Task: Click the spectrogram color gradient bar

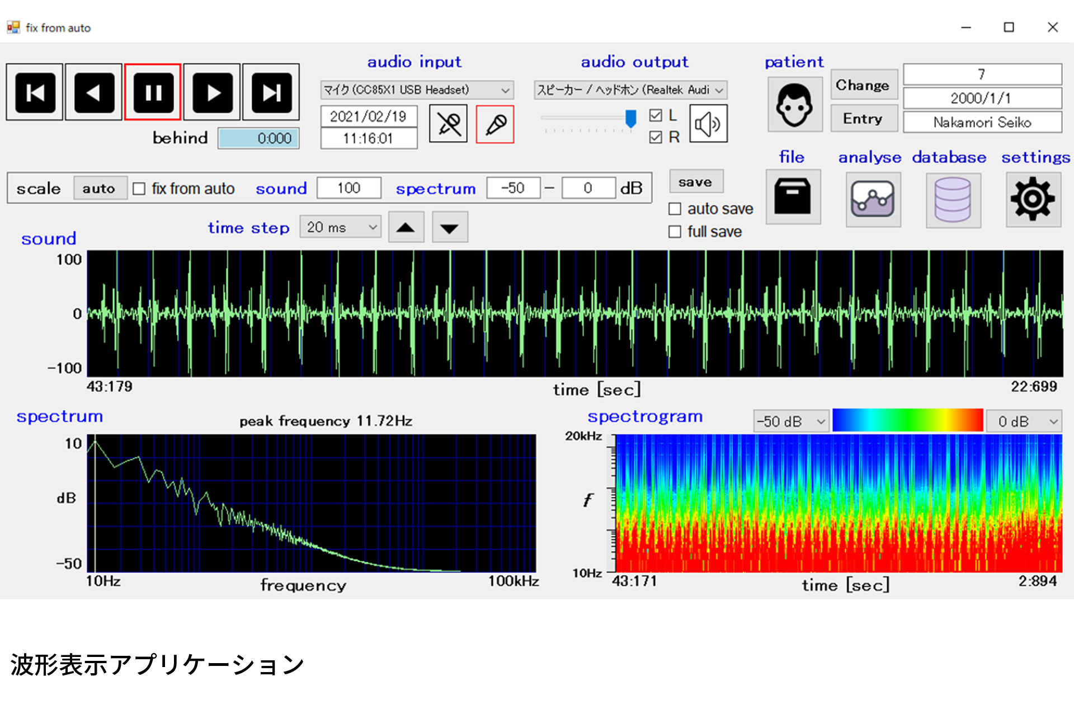Action: pyautogui.click(x=907, y=420)
